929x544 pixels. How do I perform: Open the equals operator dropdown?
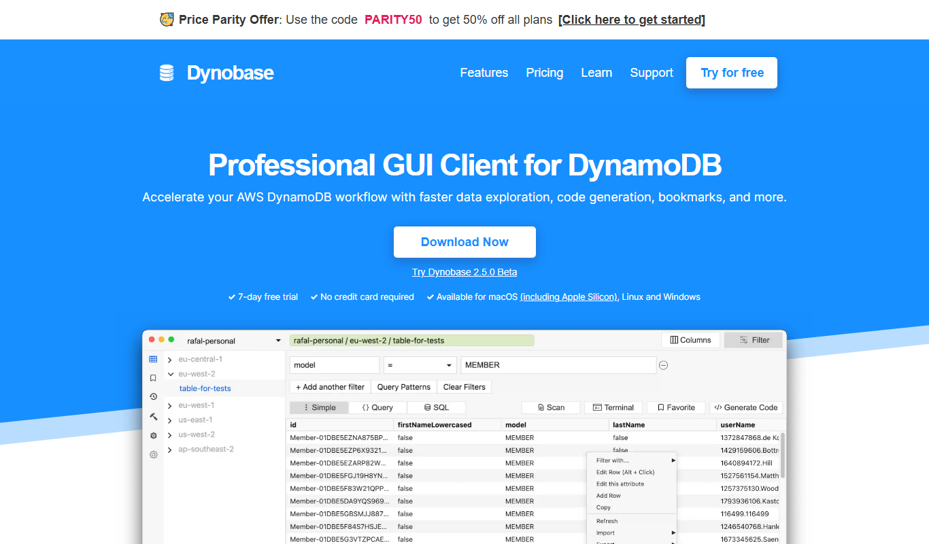[x=420, y=365]
